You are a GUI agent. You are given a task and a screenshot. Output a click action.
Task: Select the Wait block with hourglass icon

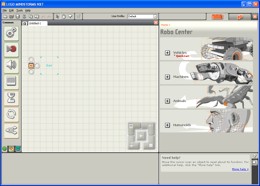point(11,98)
